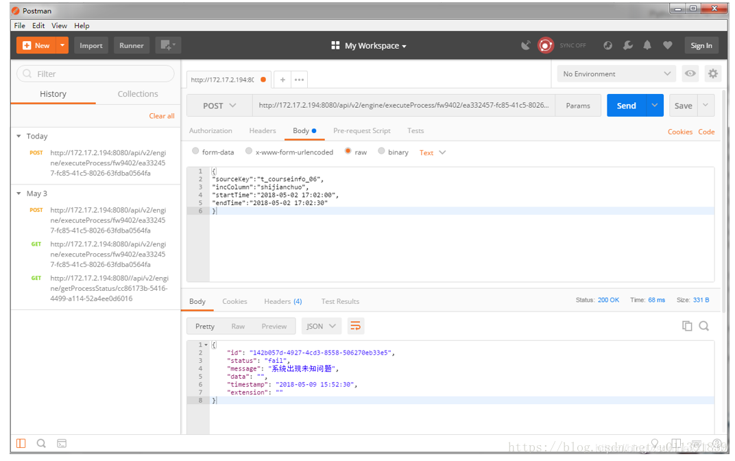Image resolution: width=735 pixels, height=461 pixels.
Task: Click the Sign In button
Action: 701,45
